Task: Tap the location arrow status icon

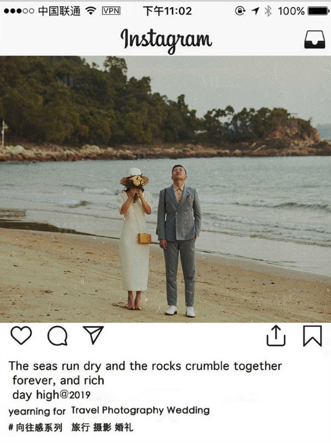Action: [255, 11]
